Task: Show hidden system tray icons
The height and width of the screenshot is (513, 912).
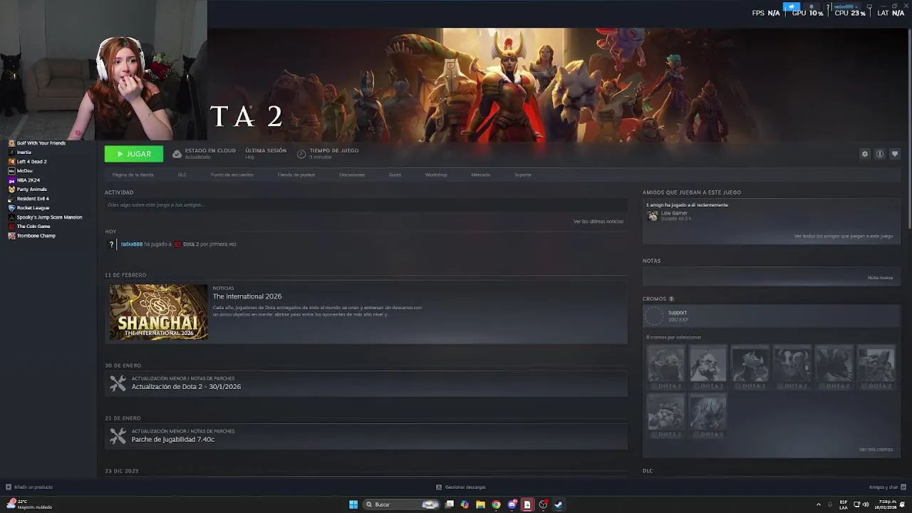Action: 818,504
